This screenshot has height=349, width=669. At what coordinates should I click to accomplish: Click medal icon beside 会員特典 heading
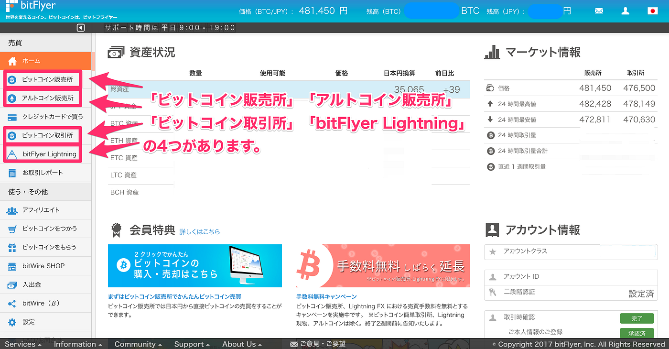click(116, 230)
